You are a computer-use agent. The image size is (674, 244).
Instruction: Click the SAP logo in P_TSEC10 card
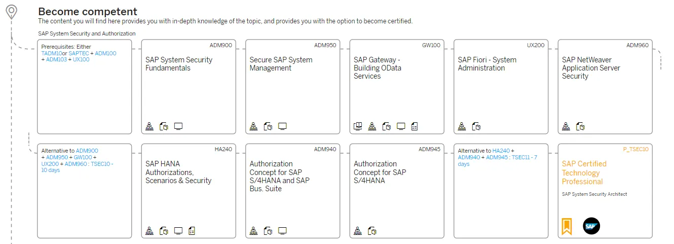coord(591,226)
